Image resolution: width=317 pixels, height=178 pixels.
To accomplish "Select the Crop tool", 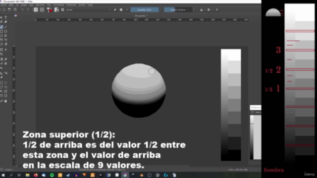I will pos(1,54).
